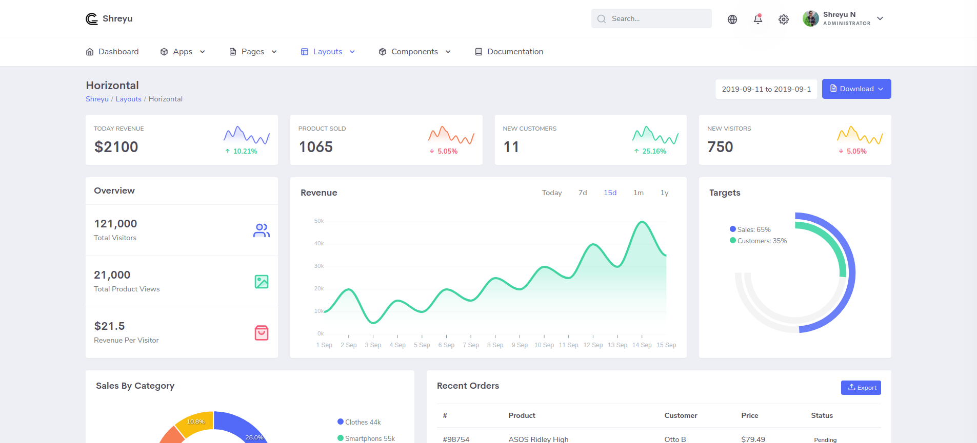
Task: Open the Dashboard menu item
Action: pyautogui.click(x=112, y=52)
